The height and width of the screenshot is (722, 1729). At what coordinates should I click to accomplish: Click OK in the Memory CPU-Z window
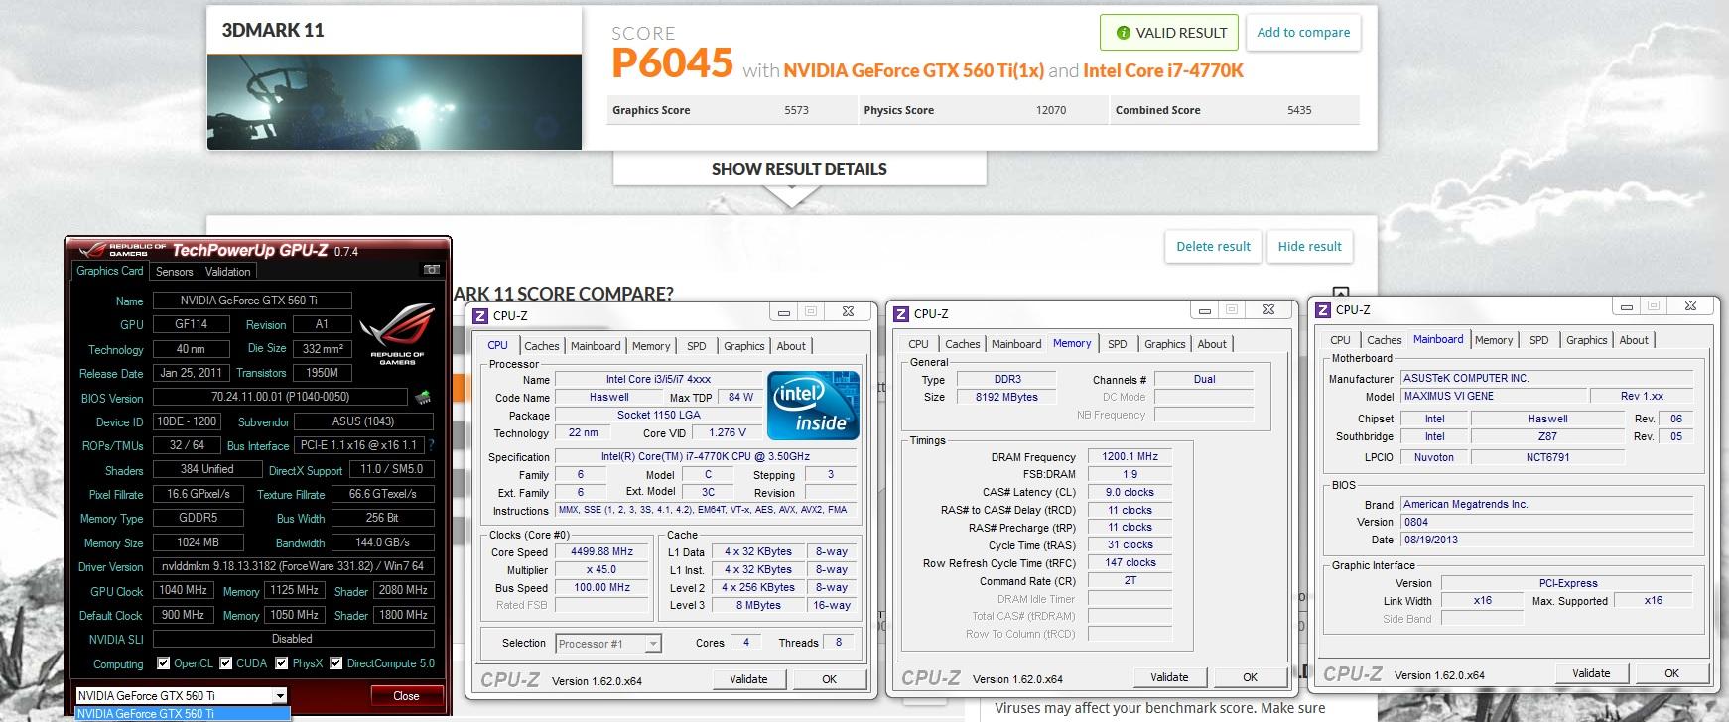pyautogui.click(x=1251, y=677)
